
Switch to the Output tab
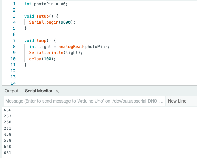click(x=11, y=91)
